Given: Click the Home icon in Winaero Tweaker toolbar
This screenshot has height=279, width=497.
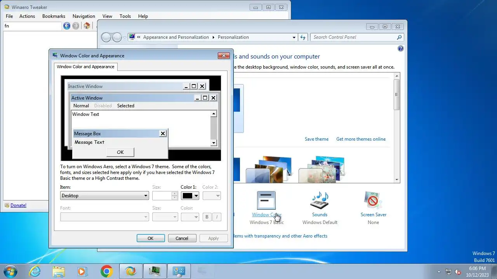Looking at the screenshot, I should (87, 26).
